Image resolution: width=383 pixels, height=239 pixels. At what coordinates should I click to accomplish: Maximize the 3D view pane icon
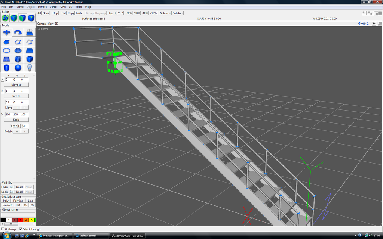380,24
